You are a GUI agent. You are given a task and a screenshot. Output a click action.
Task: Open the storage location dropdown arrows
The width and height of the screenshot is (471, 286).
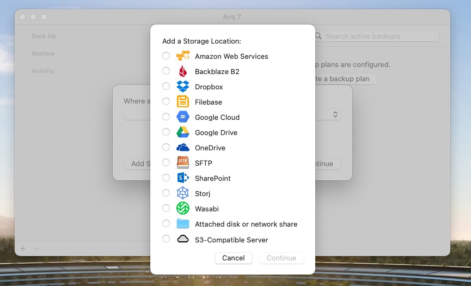[335, 114]
